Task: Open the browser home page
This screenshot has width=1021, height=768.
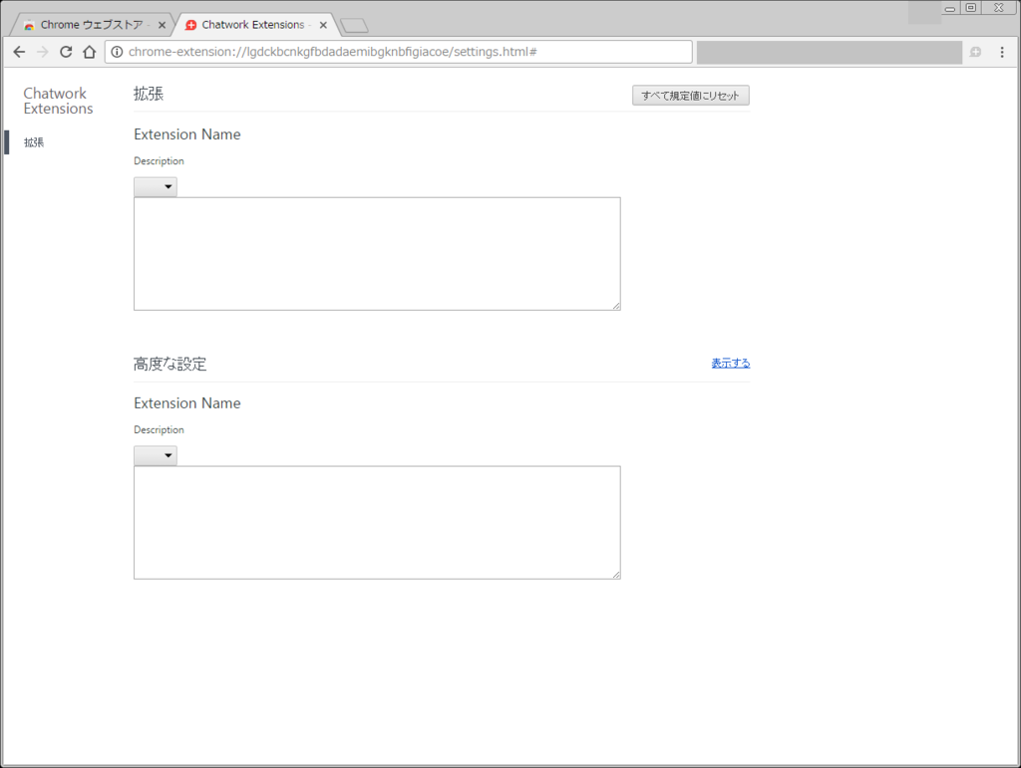Action: tap(89, 52)
